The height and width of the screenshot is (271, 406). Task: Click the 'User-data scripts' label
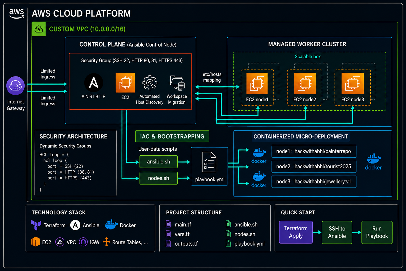(x=158, y=149)
